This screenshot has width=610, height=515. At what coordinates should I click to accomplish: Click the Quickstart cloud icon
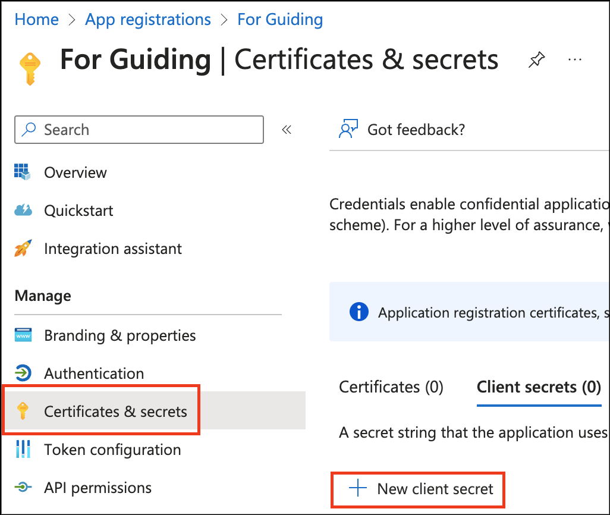23,211
